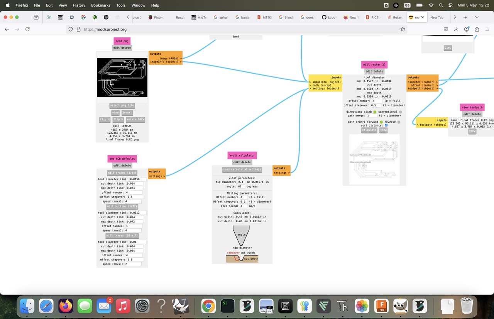Show the remaining tabs with the right chevron

point(455,17)
